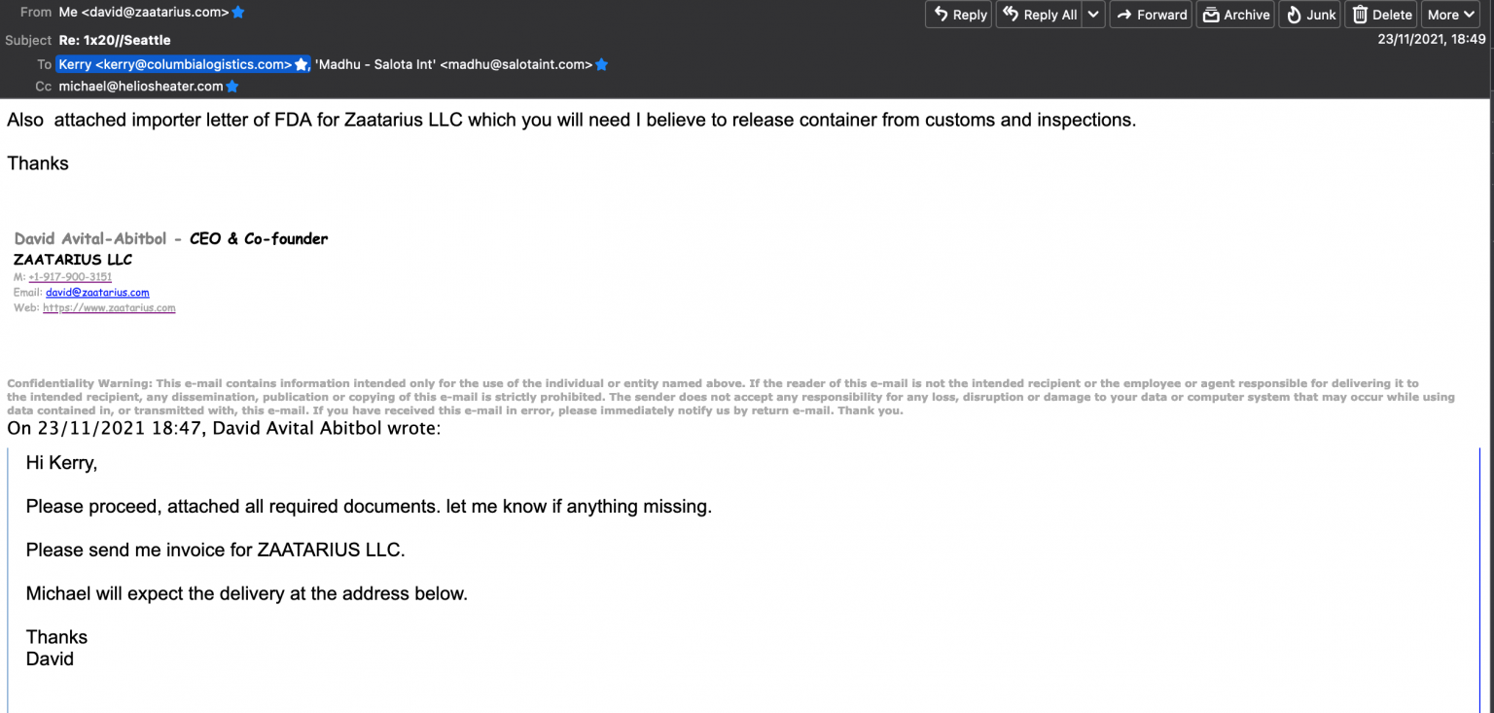Archive the current email
The image size is (1494, 713).
(x=1236, y=15)
